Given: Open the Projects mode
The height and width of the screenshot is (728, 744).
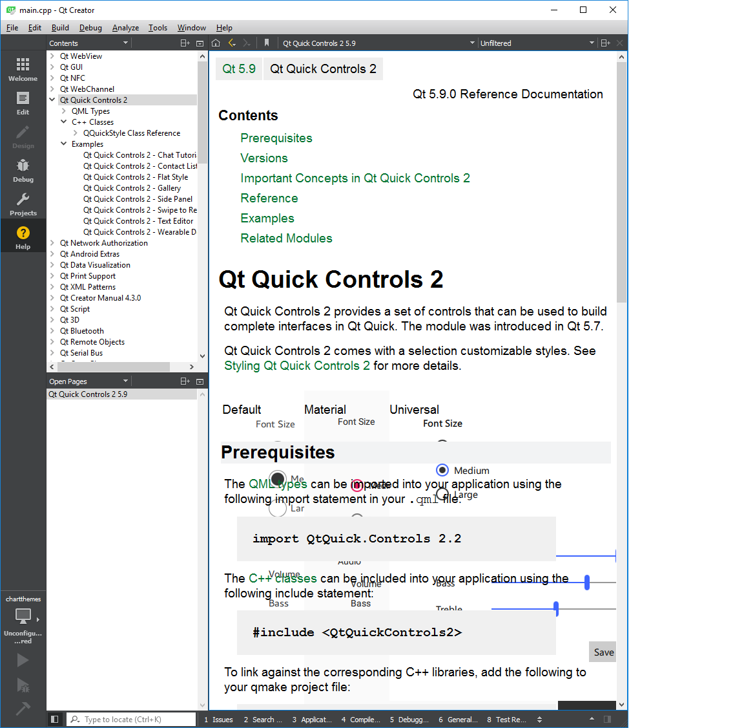Looking at the screenshot, I should coord(23,203).
